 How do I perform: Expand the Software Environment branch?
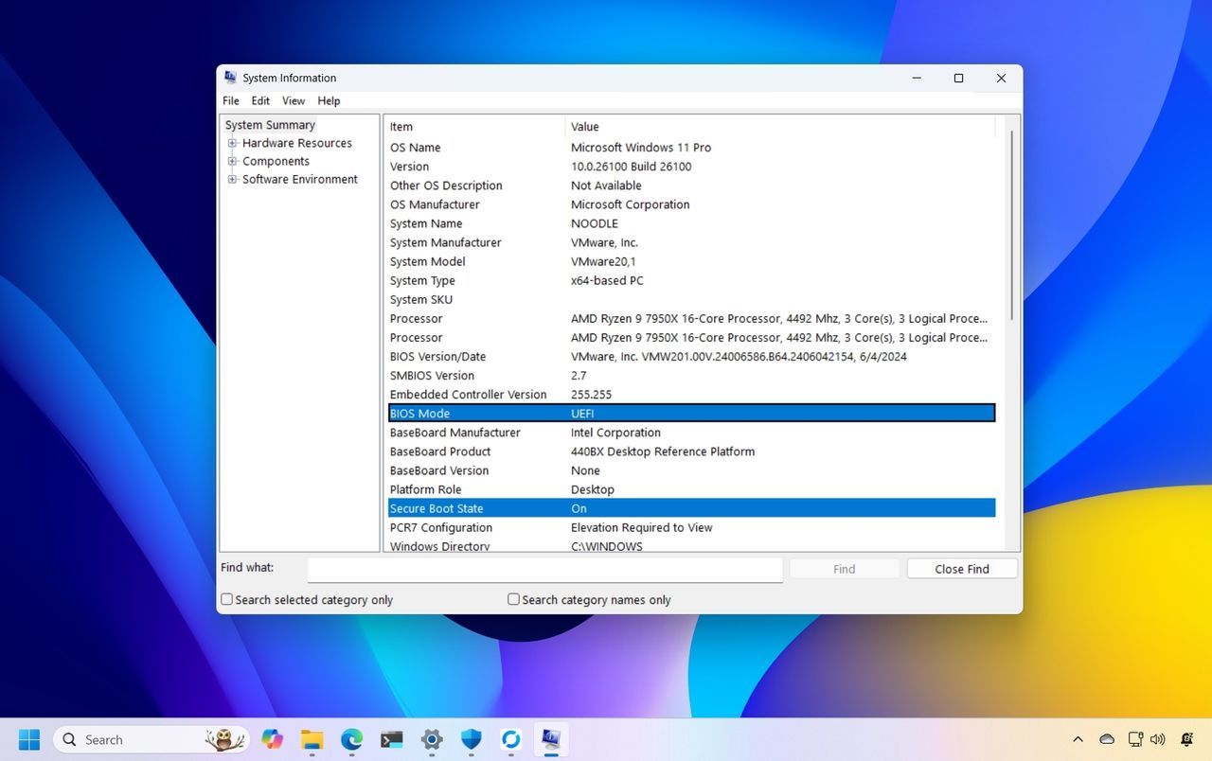233,179
